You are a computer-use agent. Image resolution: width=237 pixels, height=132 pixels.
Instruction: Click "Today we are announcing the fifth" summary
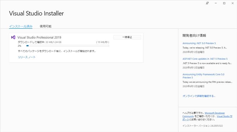tap(207, 82)
